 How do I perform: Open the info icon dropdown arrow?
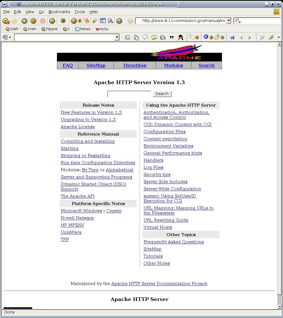tap(211, 38)
